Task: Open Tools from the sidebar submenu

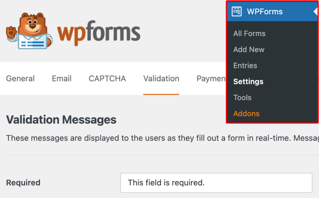Action: pos(242,98)
